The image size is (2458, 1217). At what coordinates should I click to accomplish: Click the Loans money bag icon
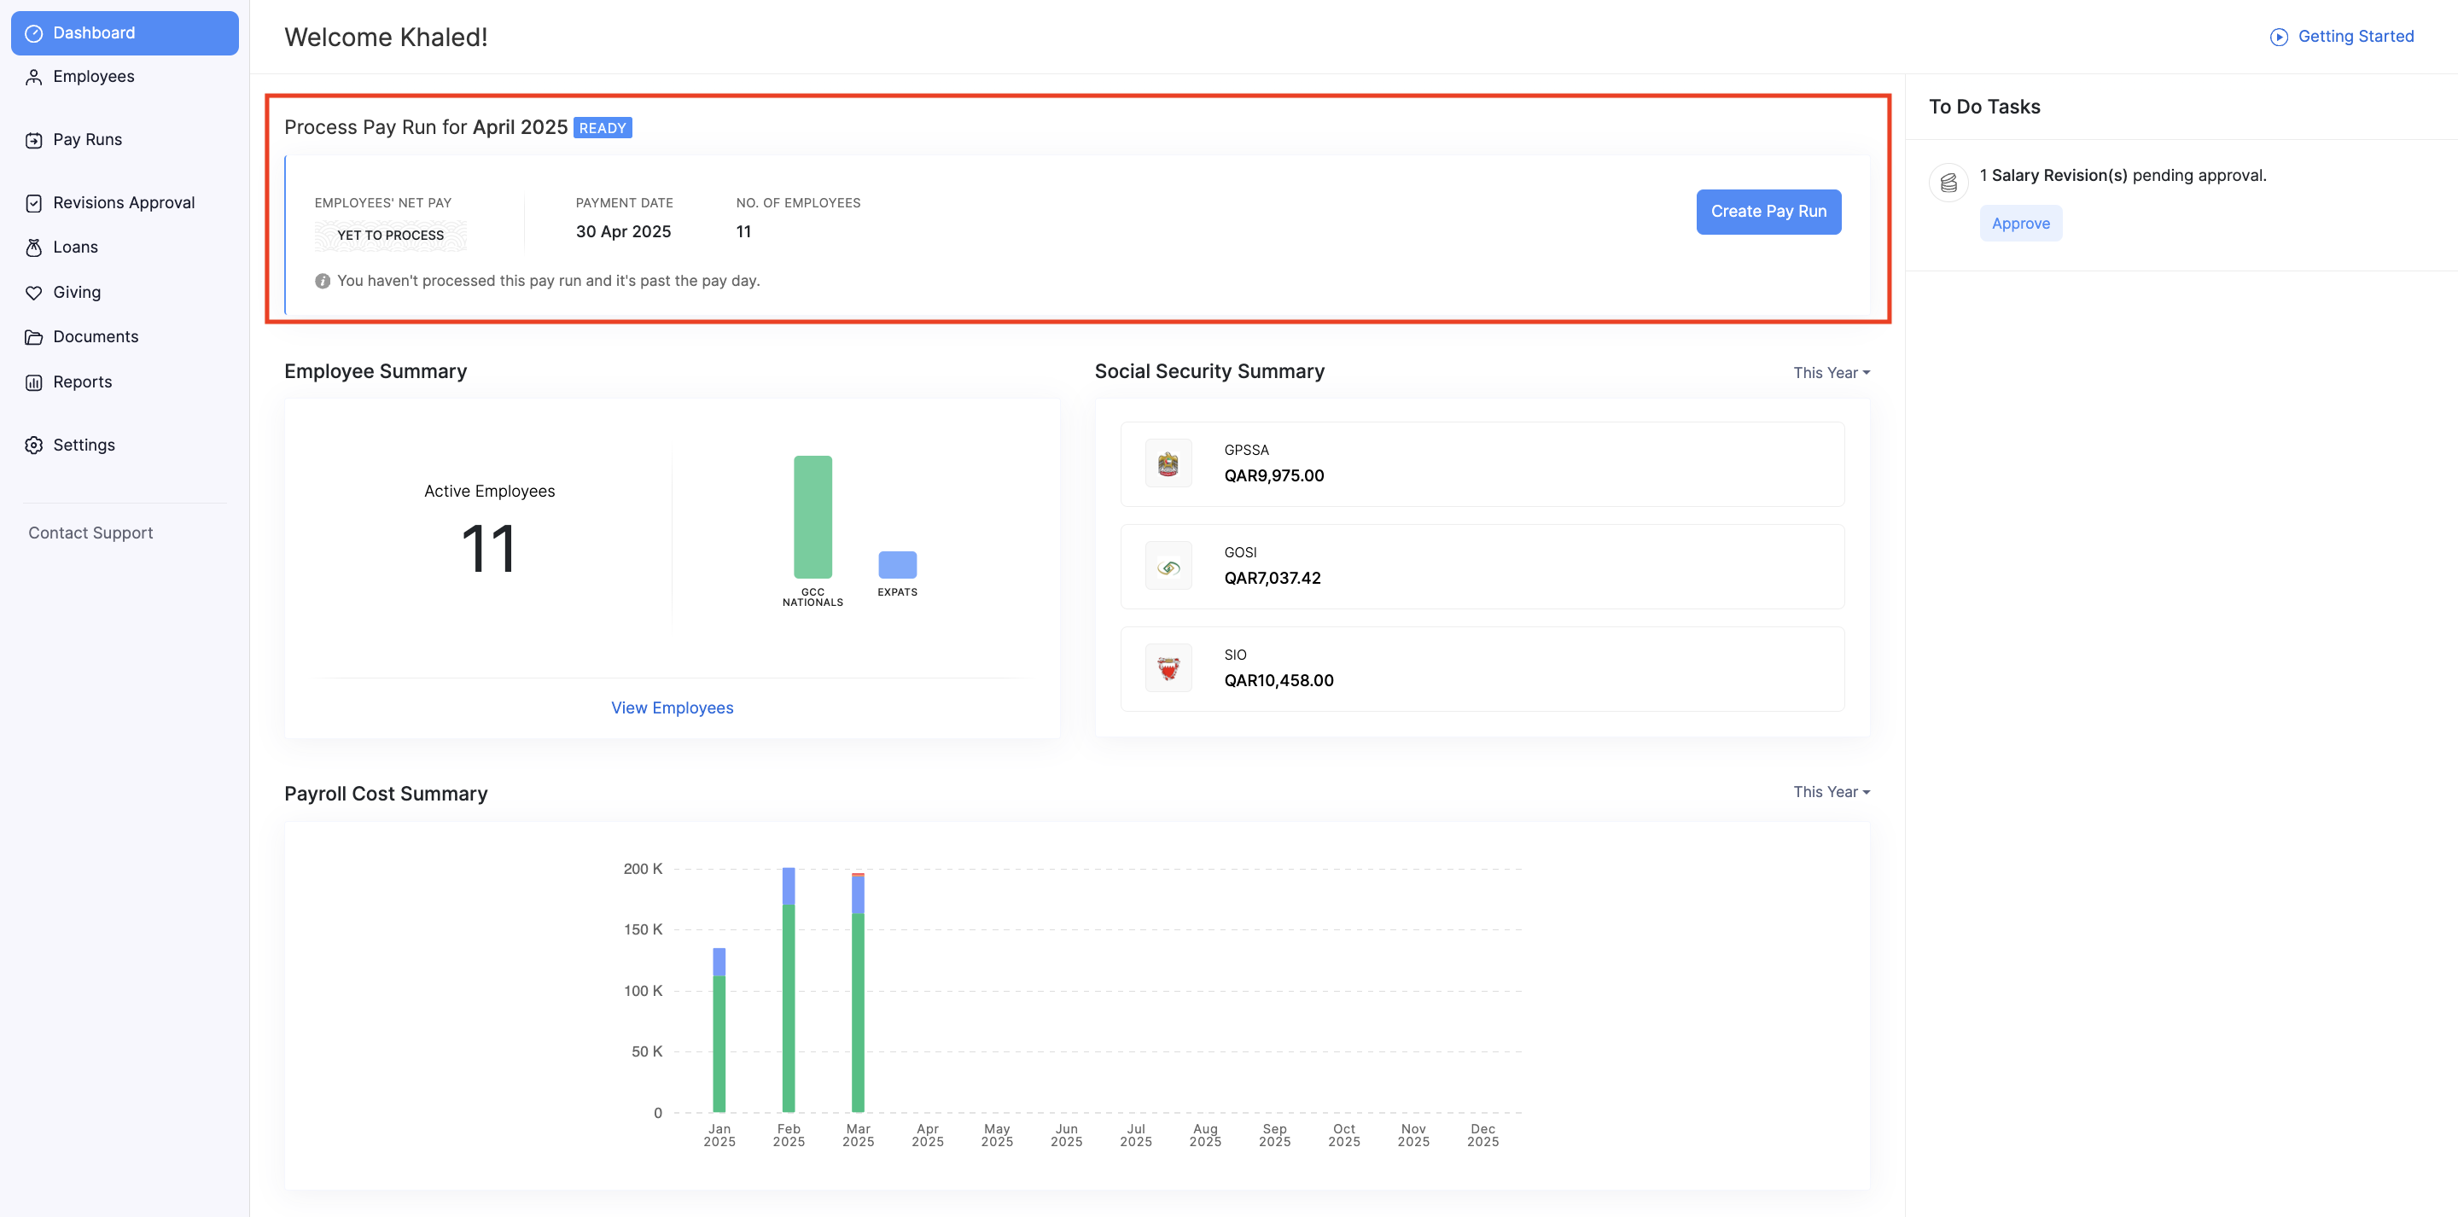pyautogui.click(x=33, y=248)
